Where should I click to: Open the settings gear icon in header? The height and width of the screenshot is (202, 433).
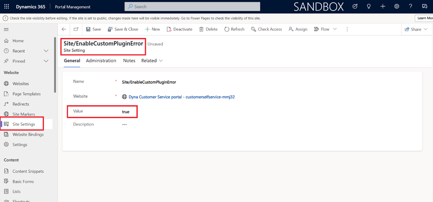[397, 7]
